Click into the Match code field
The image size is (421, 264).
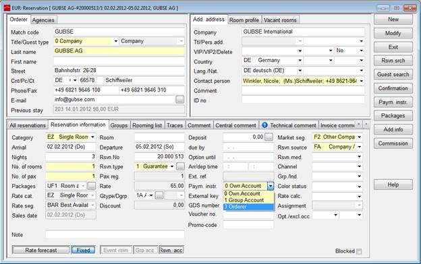click(x=119, y=32)
